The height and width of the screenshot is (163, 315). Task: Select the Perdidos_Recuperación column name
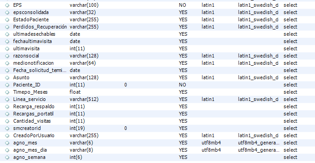[x=40, y=27]
